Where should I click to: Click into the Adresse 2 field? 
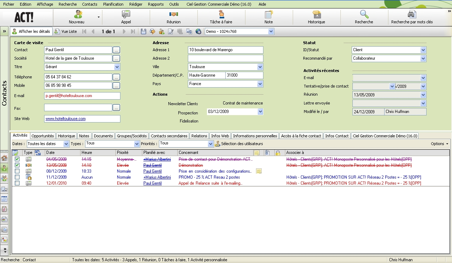[225, 58]
